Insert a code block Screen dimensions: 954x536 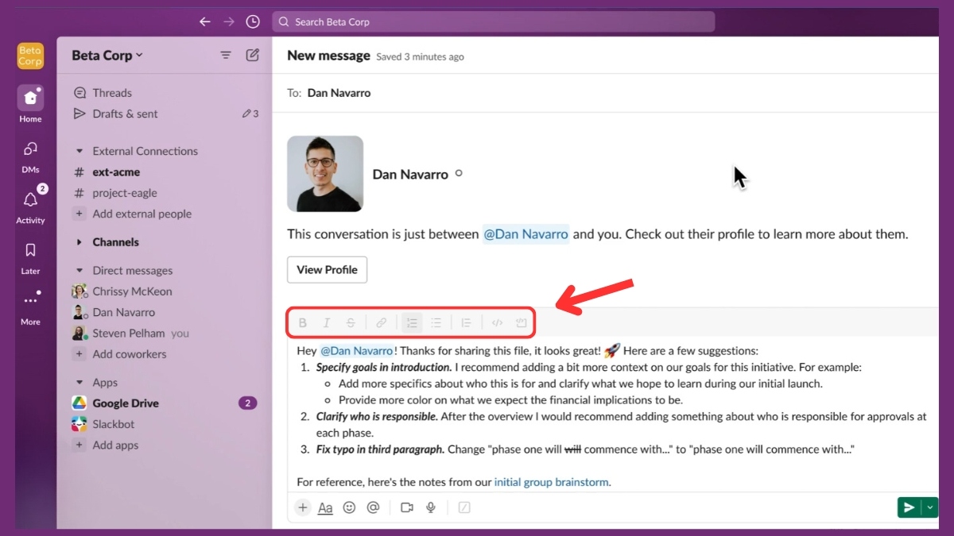pos(521,322)
